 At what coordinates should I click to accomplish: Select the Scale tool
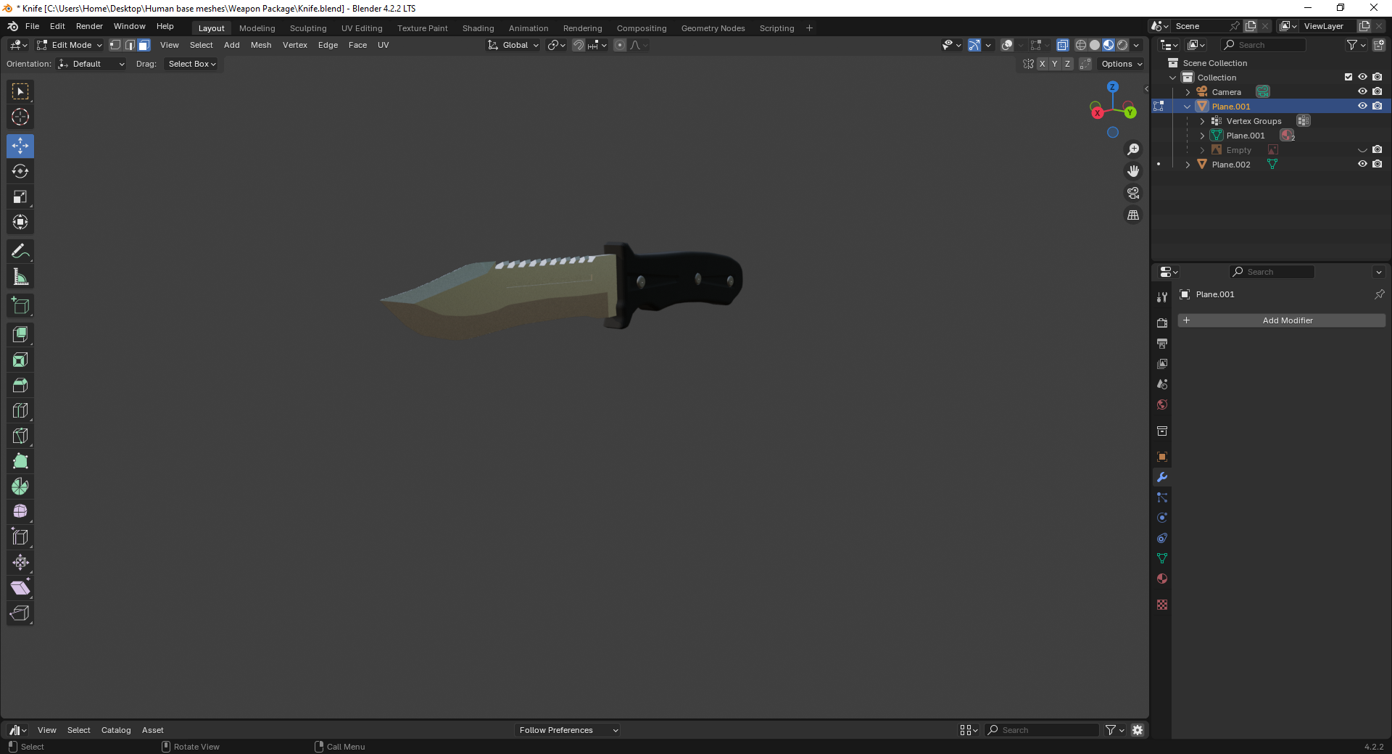point(20,197)
